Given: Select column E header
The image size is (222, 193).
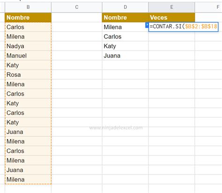Looking at the screenshot, I should tap(171, 7).
